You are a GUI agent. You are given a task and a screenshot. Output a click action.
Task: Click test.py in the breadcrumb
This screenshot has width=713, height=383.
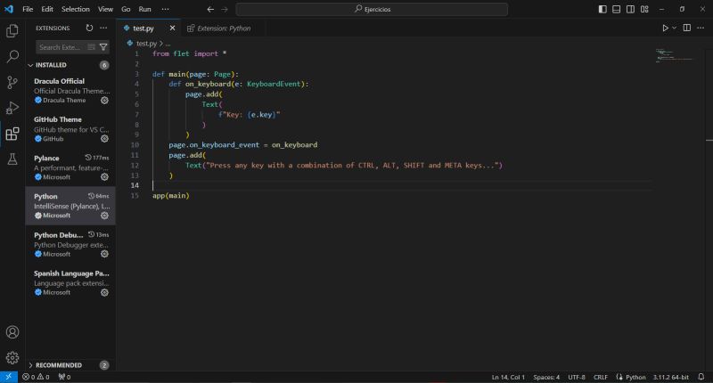pyautogui.click(x=146, y=44)
